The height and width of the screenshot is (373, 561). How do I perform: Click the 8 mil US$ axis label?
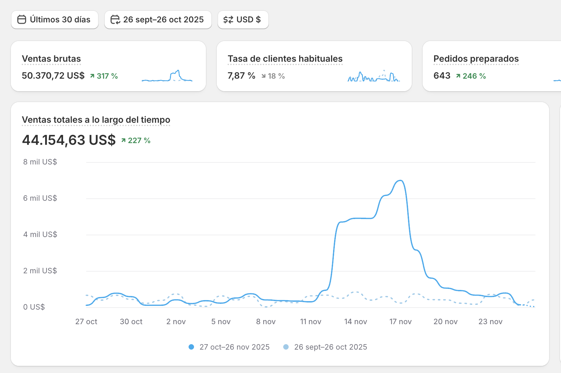(40, 162)
